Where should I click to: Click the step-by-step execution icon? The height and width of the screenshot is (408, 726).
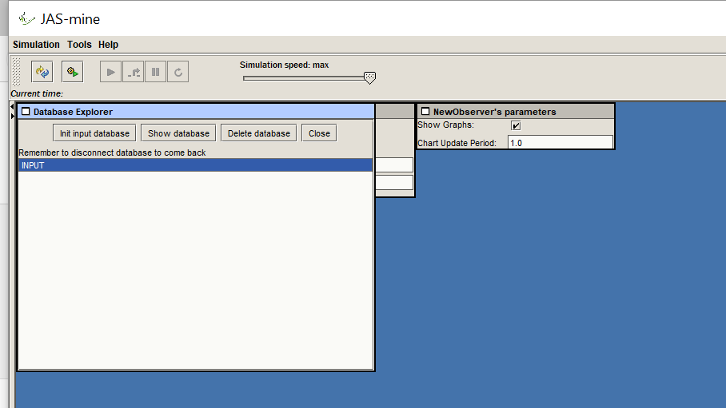pyautogui.click(x=134, y=73)
